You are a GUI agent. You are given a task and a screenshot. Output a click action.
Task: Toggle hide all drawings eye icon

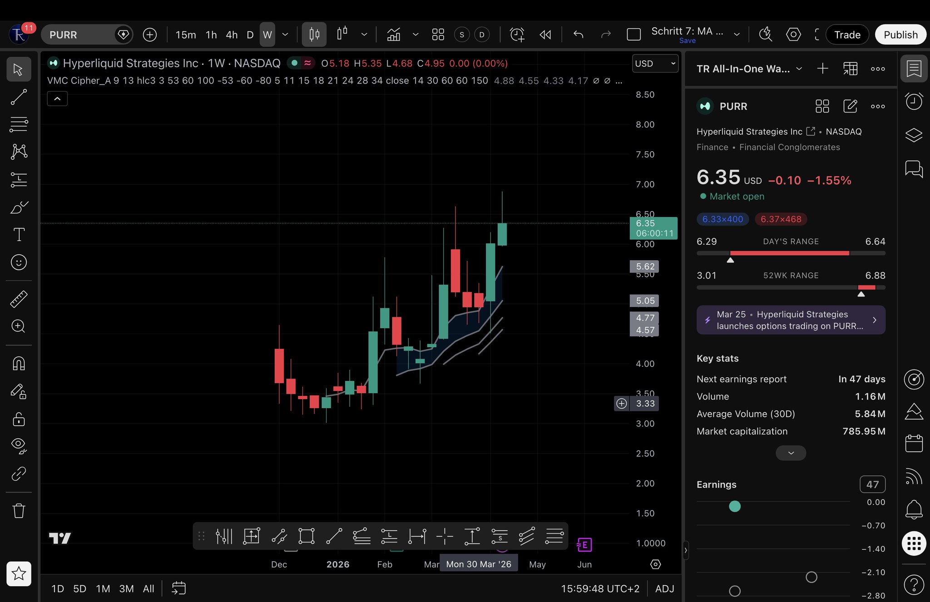19,445
